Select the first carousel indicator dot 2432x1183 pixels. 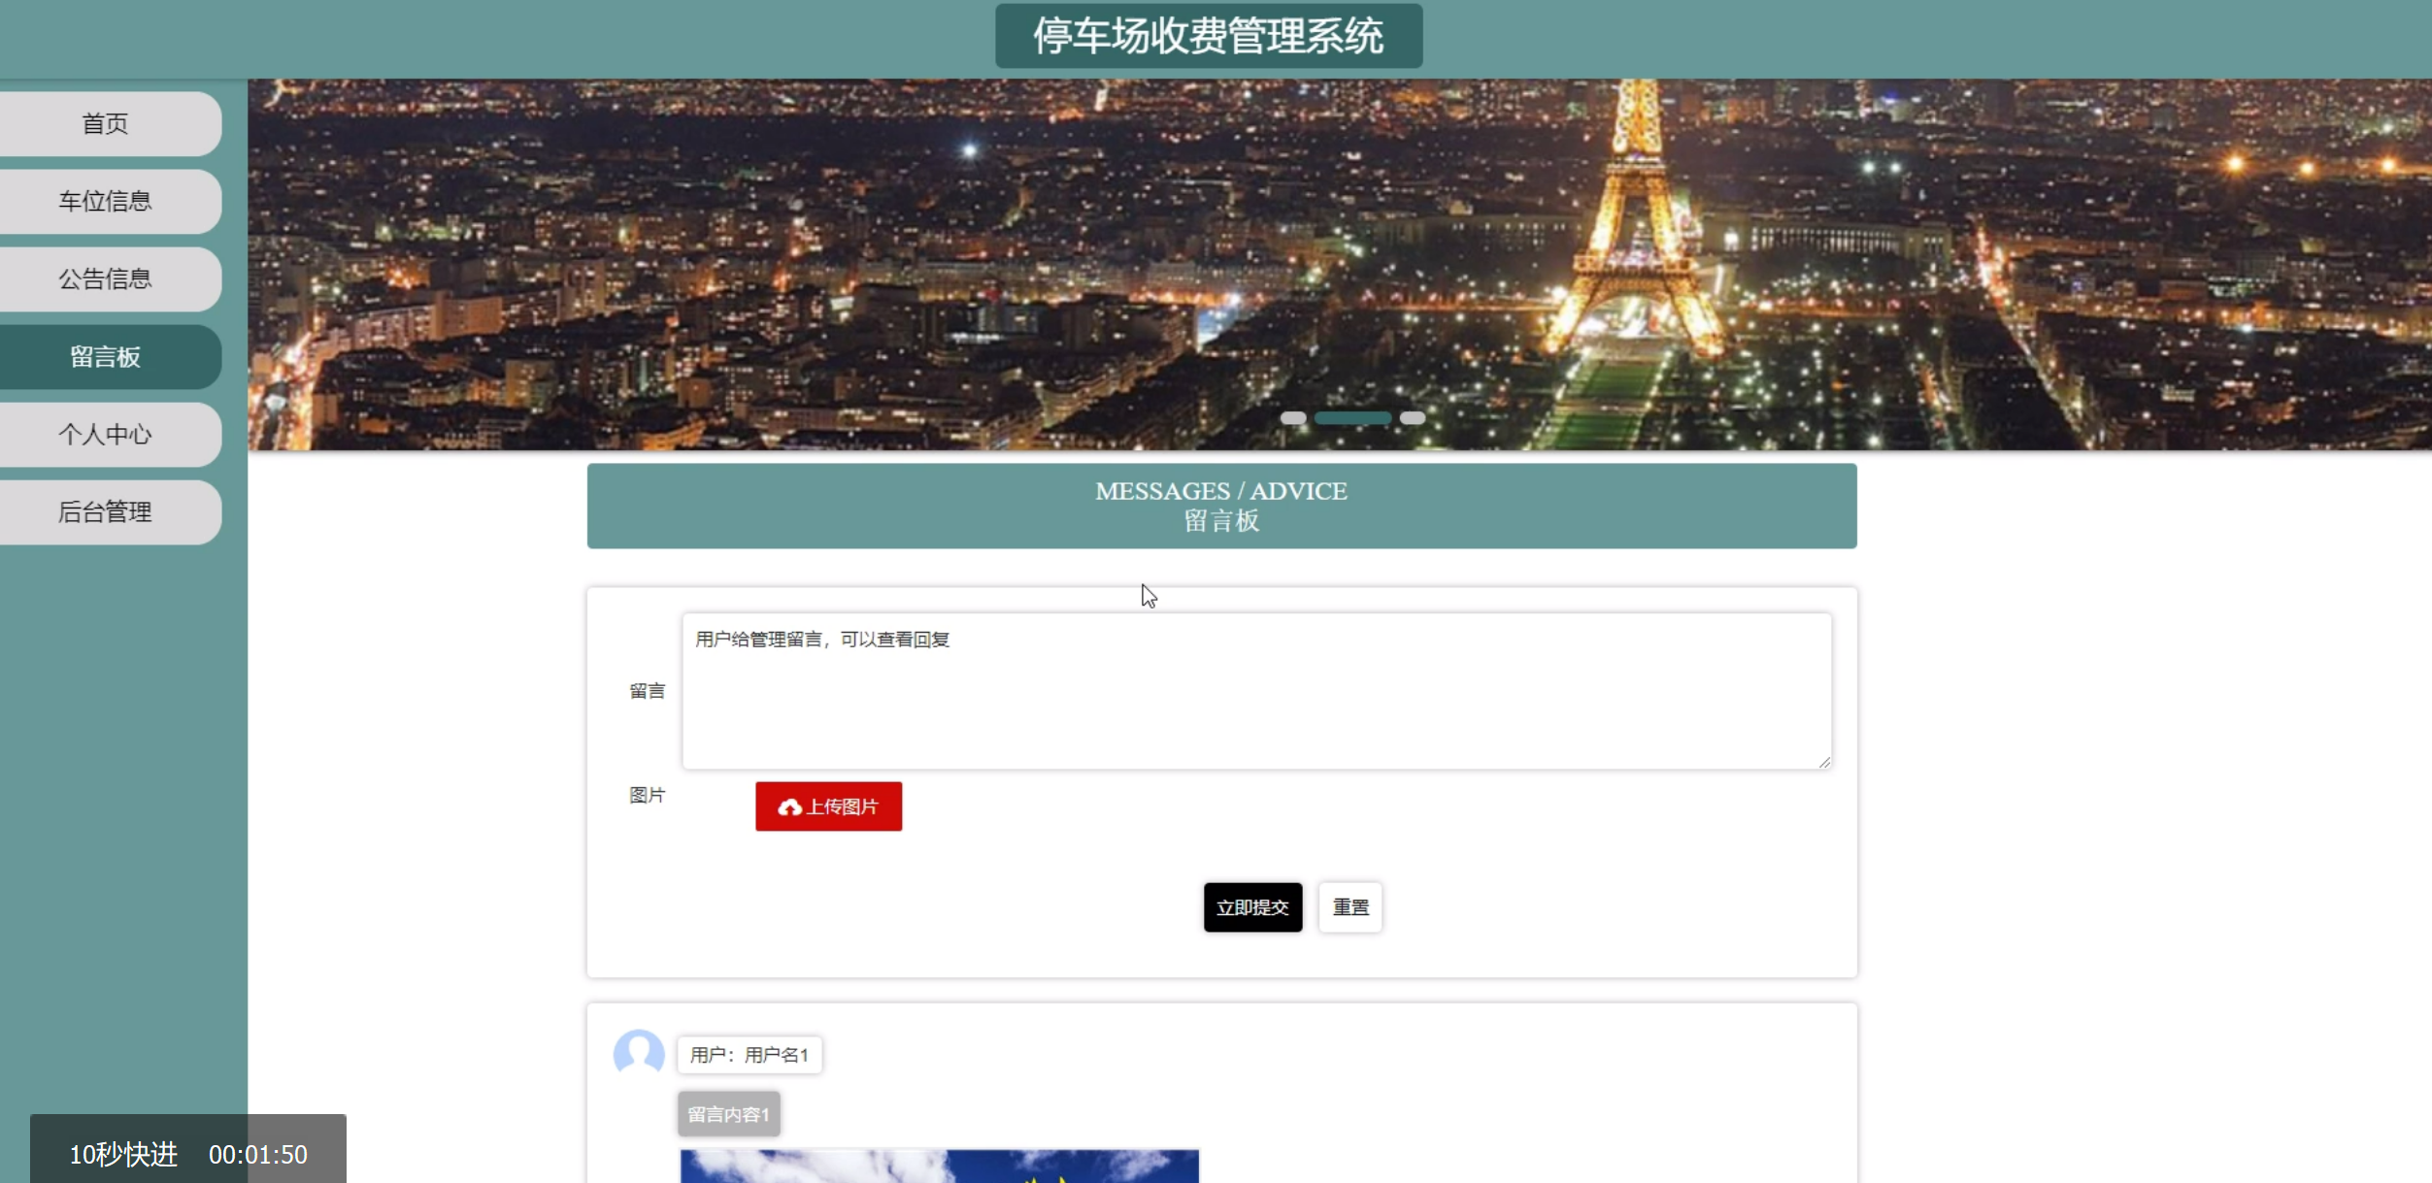[x=1296, y=417]
